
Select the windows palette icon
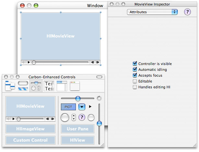click(x=75, y=86)
